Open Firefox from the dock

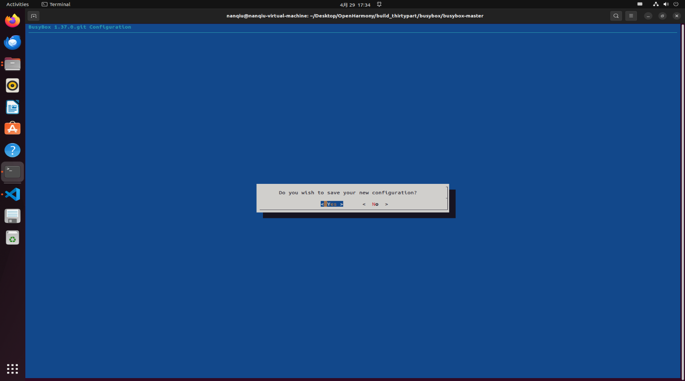12,21
